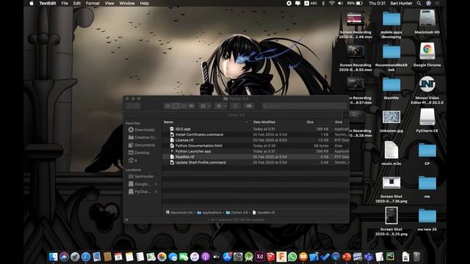The image size is (470, 264).
Task: Open App Store from the dock
Action: click(x=227, y=257)
